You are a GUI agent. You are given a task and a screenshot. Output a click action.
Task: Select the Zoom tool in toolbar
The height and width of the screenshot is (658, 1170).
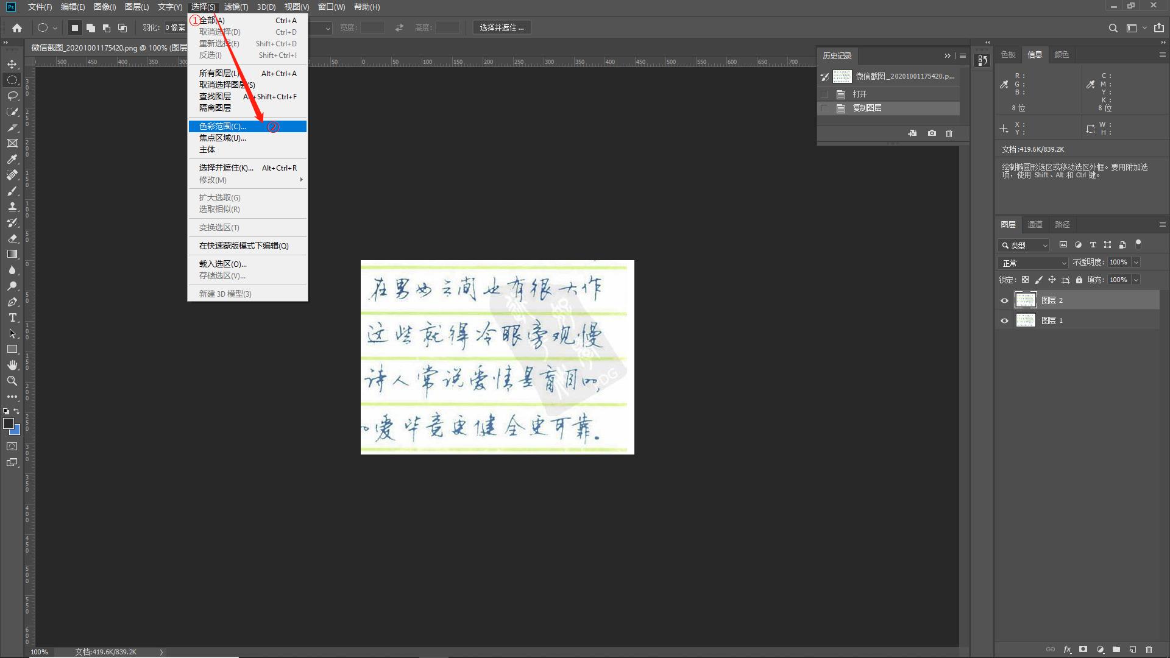12,381
